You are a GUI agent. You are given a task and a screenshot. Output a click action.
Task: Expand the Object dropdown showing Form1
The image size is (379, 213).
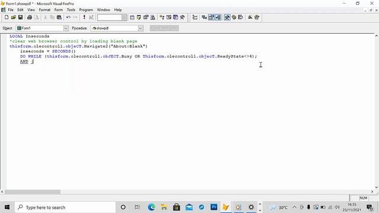tap(66, 28)
